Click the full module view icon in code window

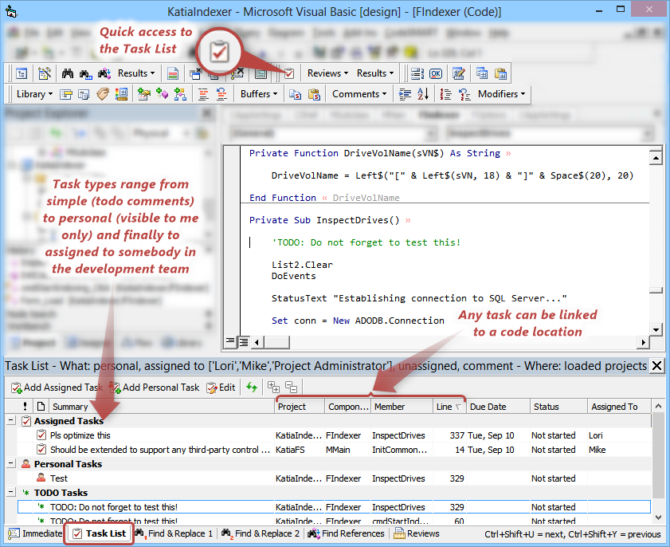[x=244, y=341]
